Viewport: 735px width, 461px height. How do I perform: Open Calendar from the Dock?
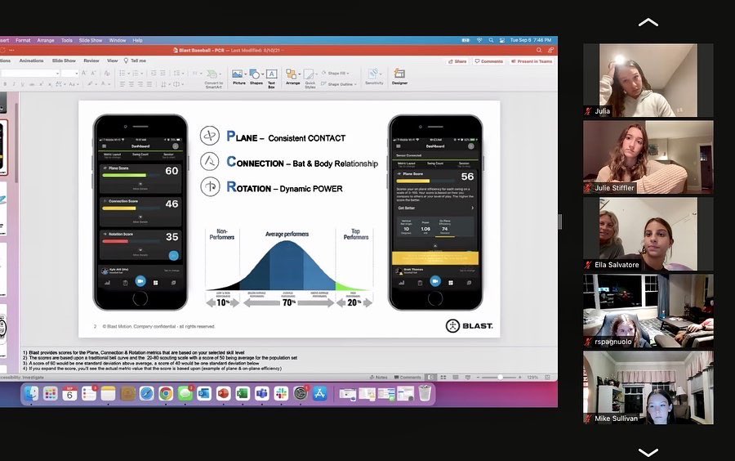click(x=69, y=393)
